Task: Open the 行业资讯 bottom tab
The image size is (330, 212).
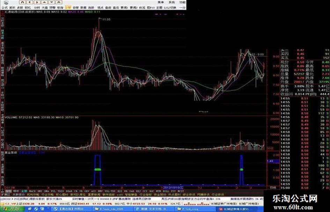Action: [x=218, y=195]
